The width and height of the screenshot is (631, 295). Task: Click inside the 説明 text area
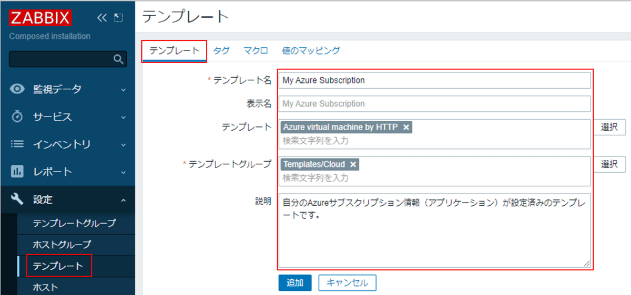[434, 230]
